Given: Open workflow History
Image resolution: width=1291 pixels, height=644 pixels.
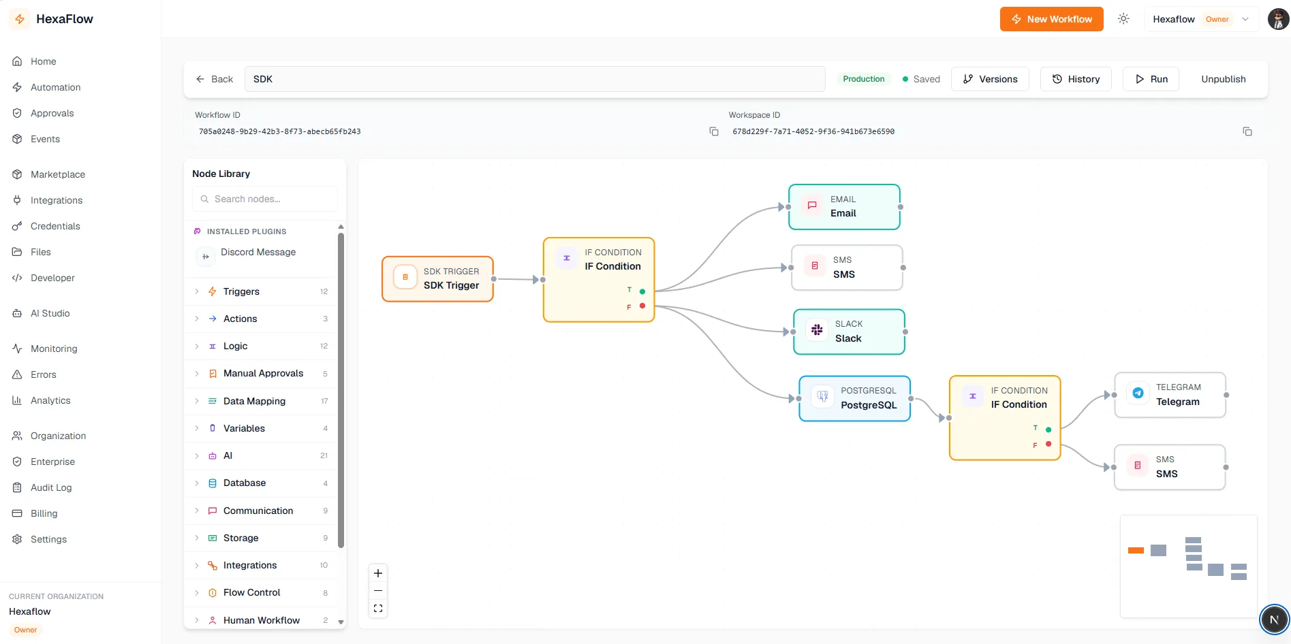Looking at the screenshot, I should 1076,79.
